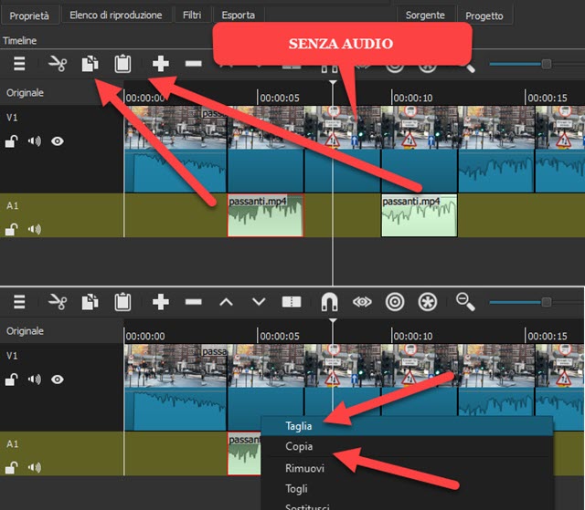Choose Taglia from the context menu

[407, 426]
